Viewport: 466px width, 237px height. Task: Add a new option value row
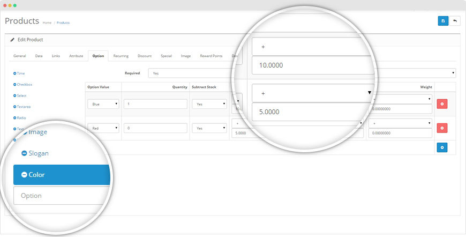(x=442, y=147)
